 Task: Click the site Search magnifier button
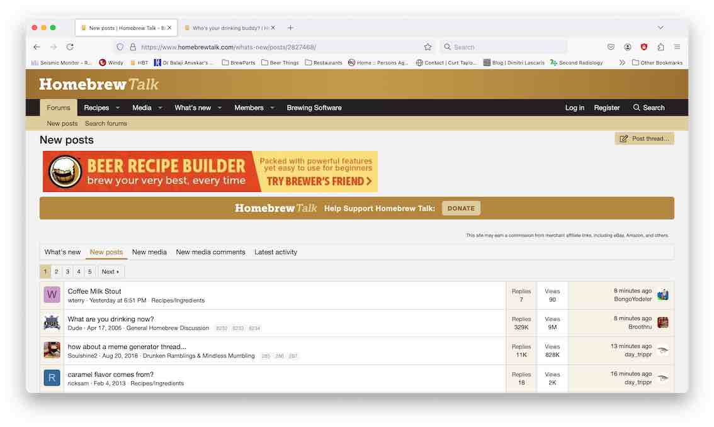649,108
